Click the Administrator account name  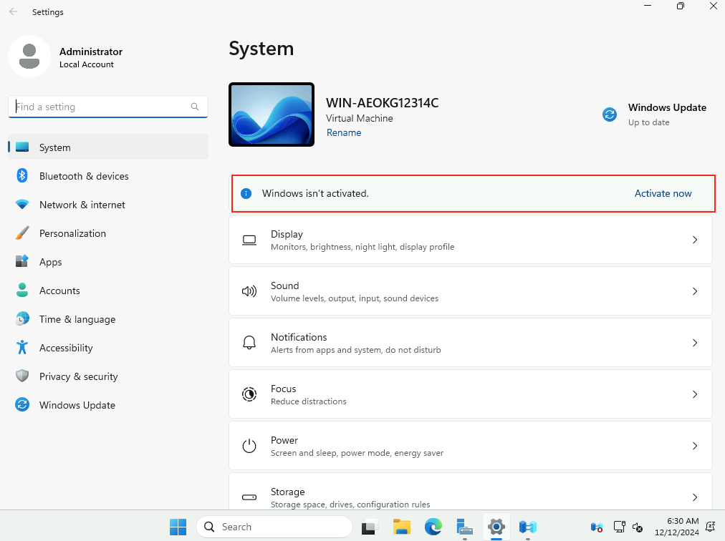click(x=90, y=52)
